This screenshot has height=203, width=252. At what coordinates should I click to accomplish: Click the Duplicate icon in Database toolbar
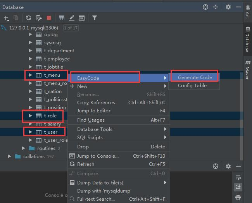(16, 18)
